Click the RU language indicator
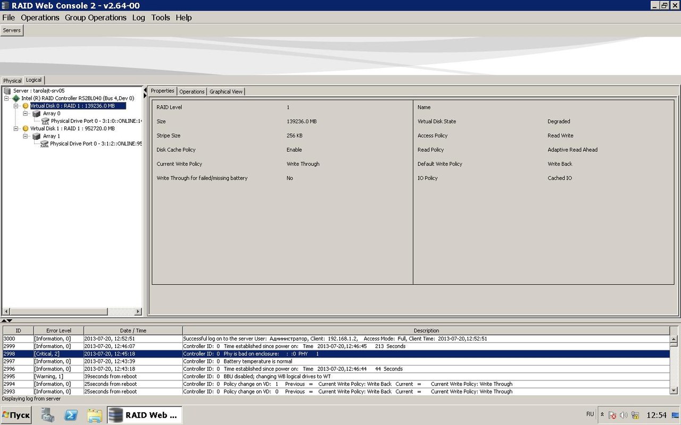Viewport: 681px width, 425px height. pyautogui.click(x=590, y=414)
